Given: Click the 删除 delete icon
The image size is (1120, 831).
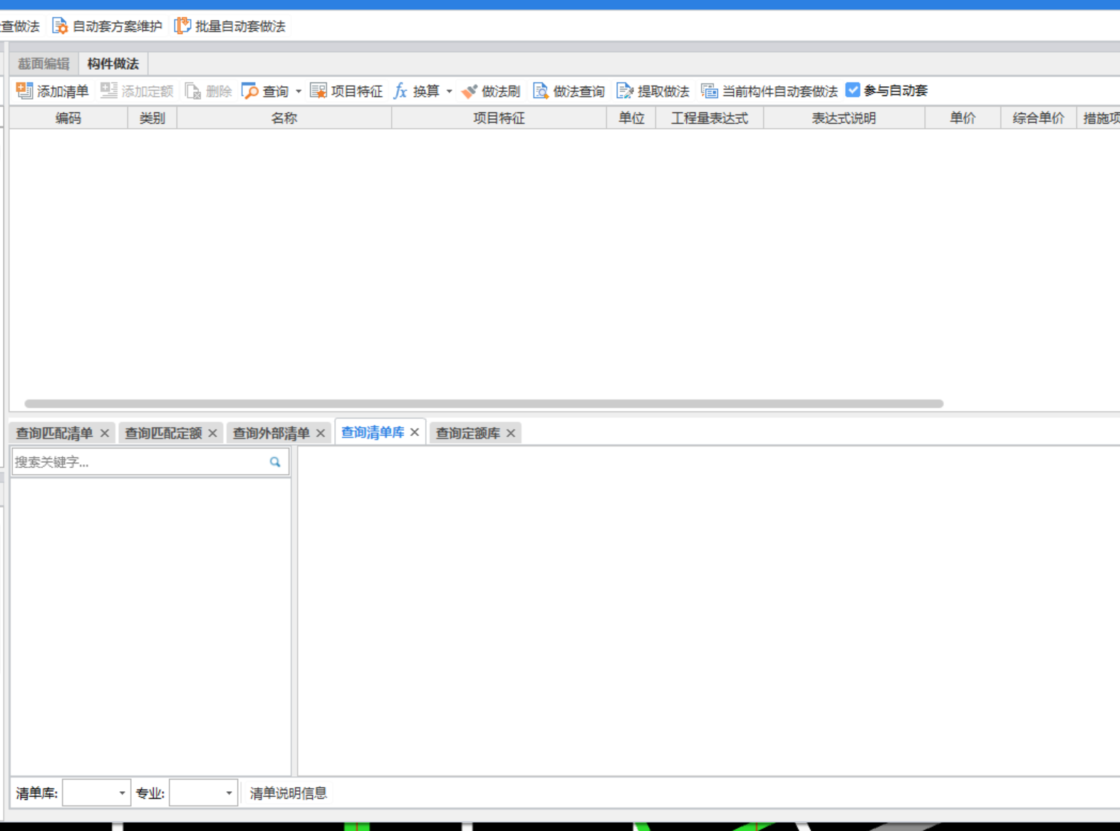Looking at the screenshot, I should [192, 91].
